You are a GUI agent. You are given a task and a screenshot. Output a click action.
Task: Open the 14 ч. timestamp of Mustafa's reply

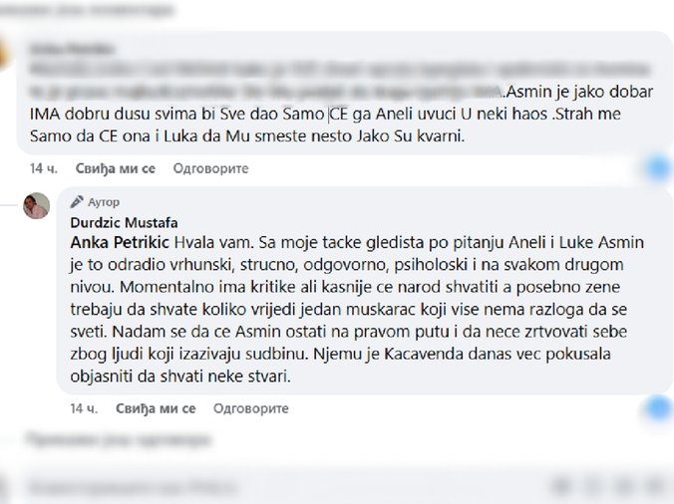coord(84,408)
